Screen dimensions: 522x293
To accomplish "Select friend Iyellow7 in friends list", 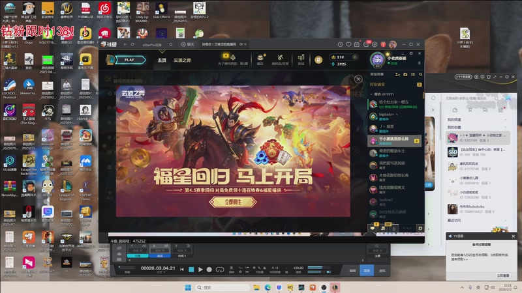I will pos(395,202).
